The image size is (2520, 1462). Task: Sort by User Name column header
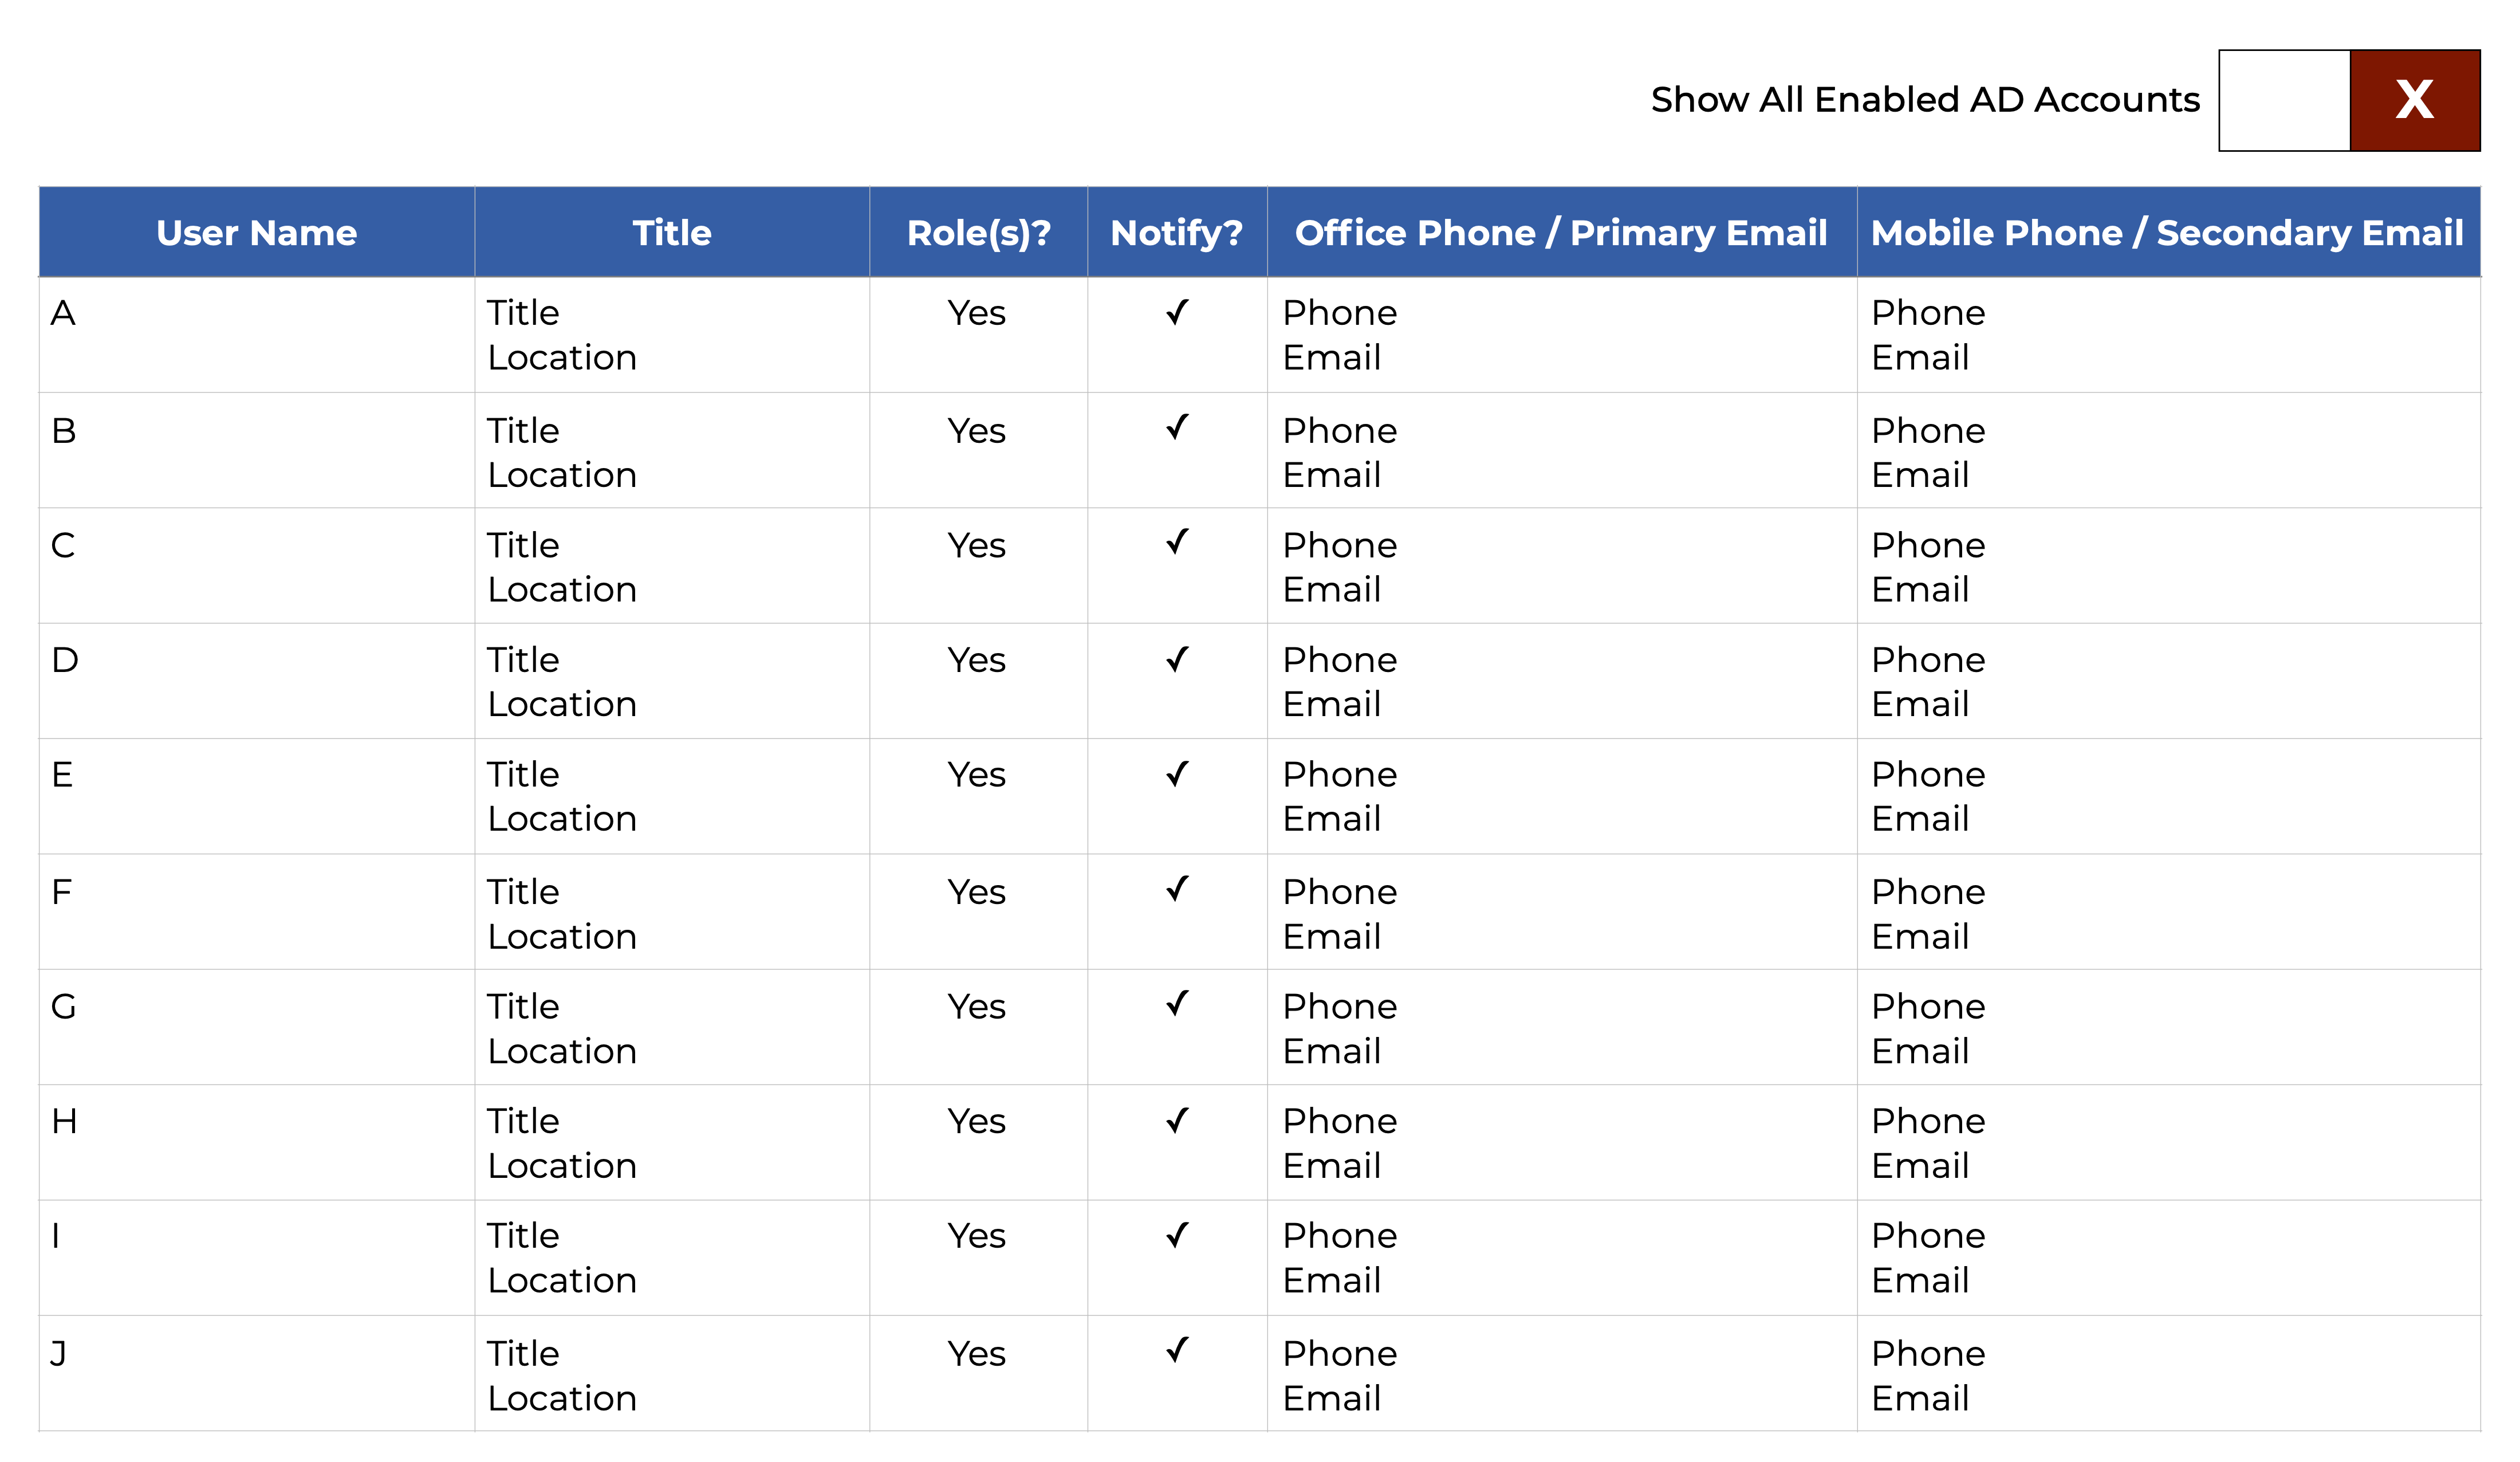coord(256,232)
